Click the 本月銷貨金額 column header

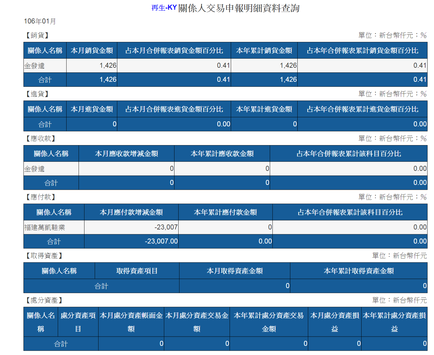[92, 50]
